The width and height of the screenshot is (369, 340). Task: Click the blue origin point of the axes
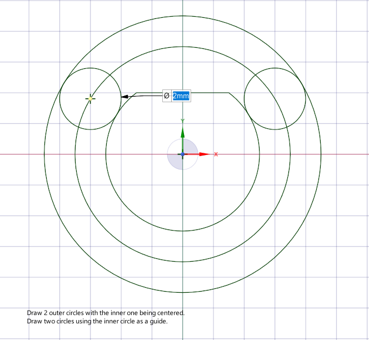tap(183, 154)
